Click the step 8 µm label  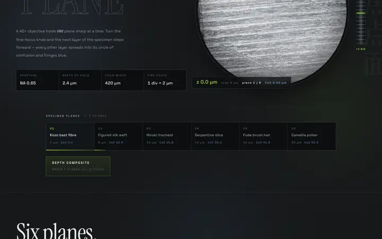(230, 83)
